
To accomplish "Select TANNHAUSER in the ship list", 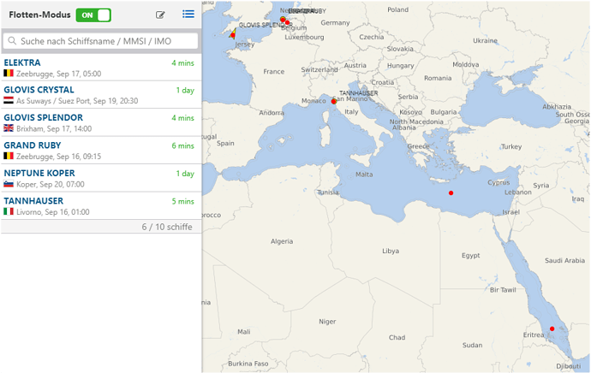I will tap(33, 201).
